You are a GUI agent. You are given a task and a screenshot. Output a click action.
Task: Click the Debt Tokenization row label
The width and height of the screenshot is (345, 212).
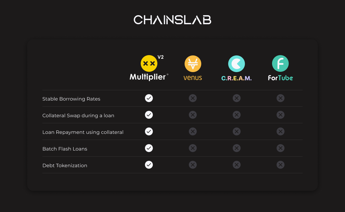(x=65, y=165)
